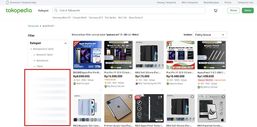This screenshot has width=257, height=127.
Task: Play video on MILS Apple Pencil Series thumbnail
Action: pyautogui.click(x=161, y=97)
